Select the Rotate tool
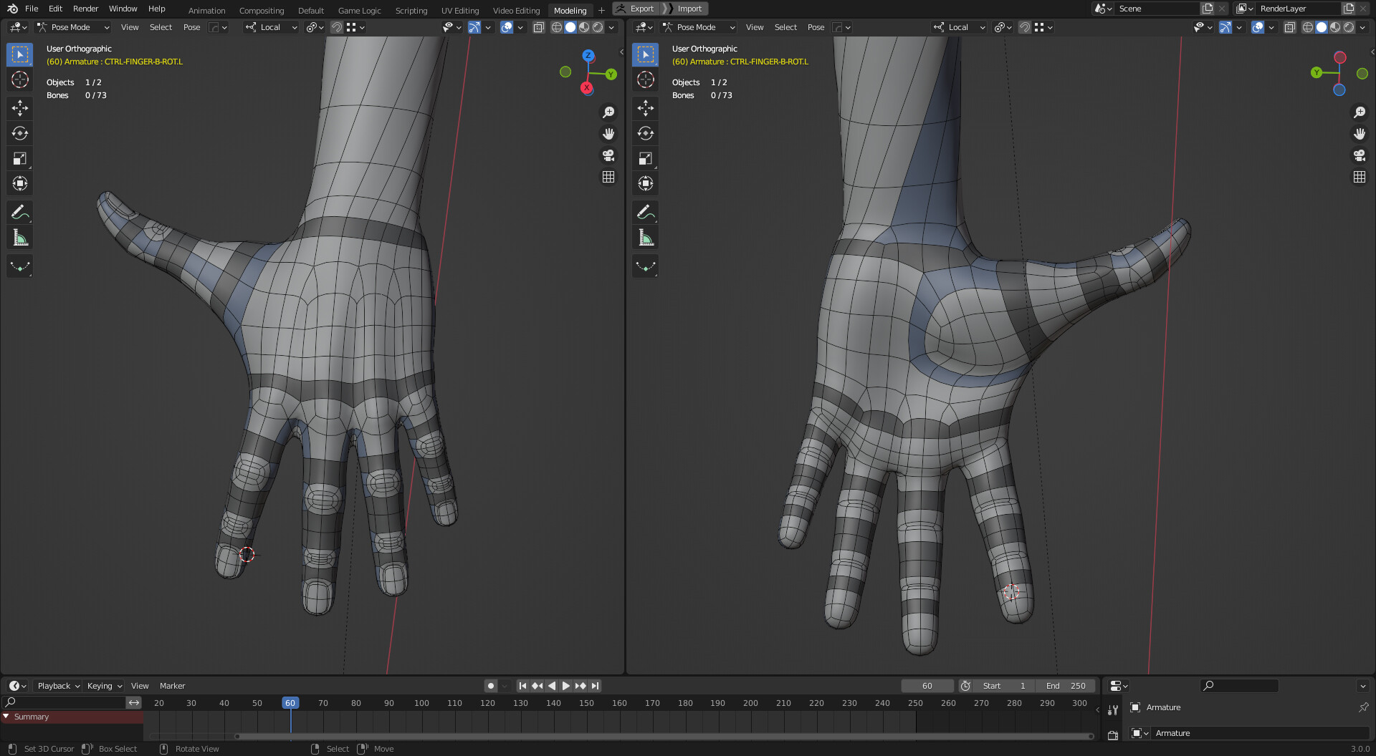Screen dimensions: 1376x756 [x=19, y=133]
